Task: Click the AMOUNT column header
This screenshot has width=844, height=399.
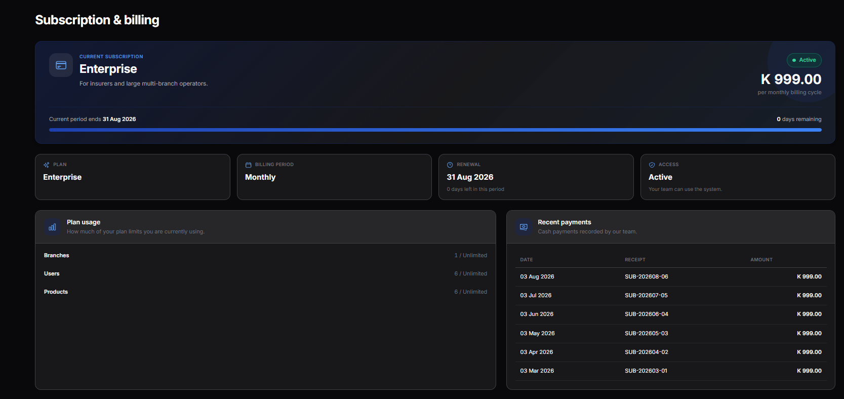Action: [x=761, y=260]
